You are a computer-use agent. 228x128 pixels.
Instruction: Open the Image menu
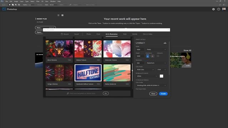[x=16, y=1]
